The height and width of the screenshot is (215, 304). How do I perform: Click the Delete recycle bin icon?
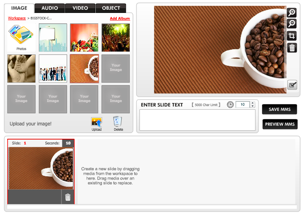(118, 121)
